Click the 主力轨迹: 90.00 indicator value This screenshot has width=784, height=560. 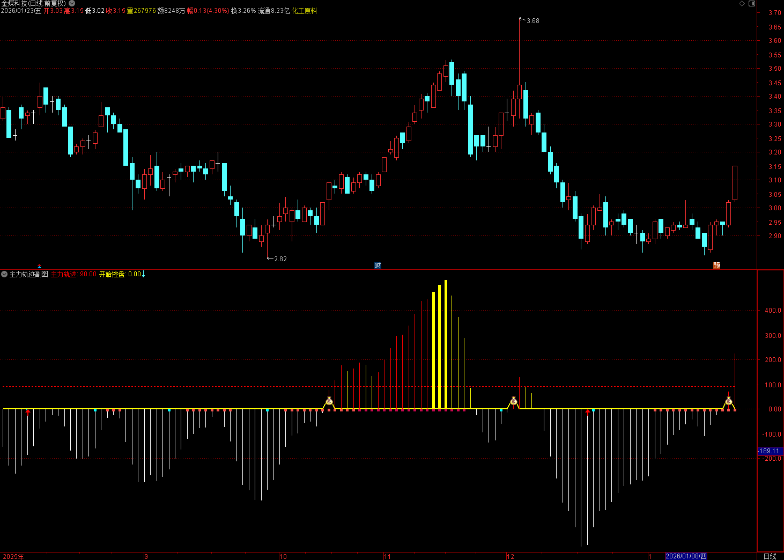point(73,274)
